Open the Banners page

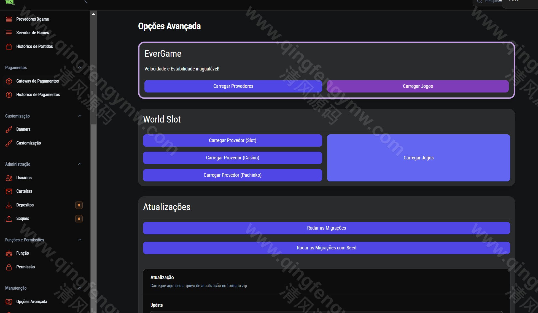23,129
